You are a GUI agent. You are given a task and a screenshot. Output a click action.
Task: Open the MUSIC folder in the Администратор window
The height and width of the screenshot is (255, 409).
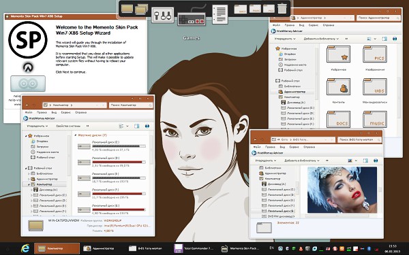pos(375,119)
